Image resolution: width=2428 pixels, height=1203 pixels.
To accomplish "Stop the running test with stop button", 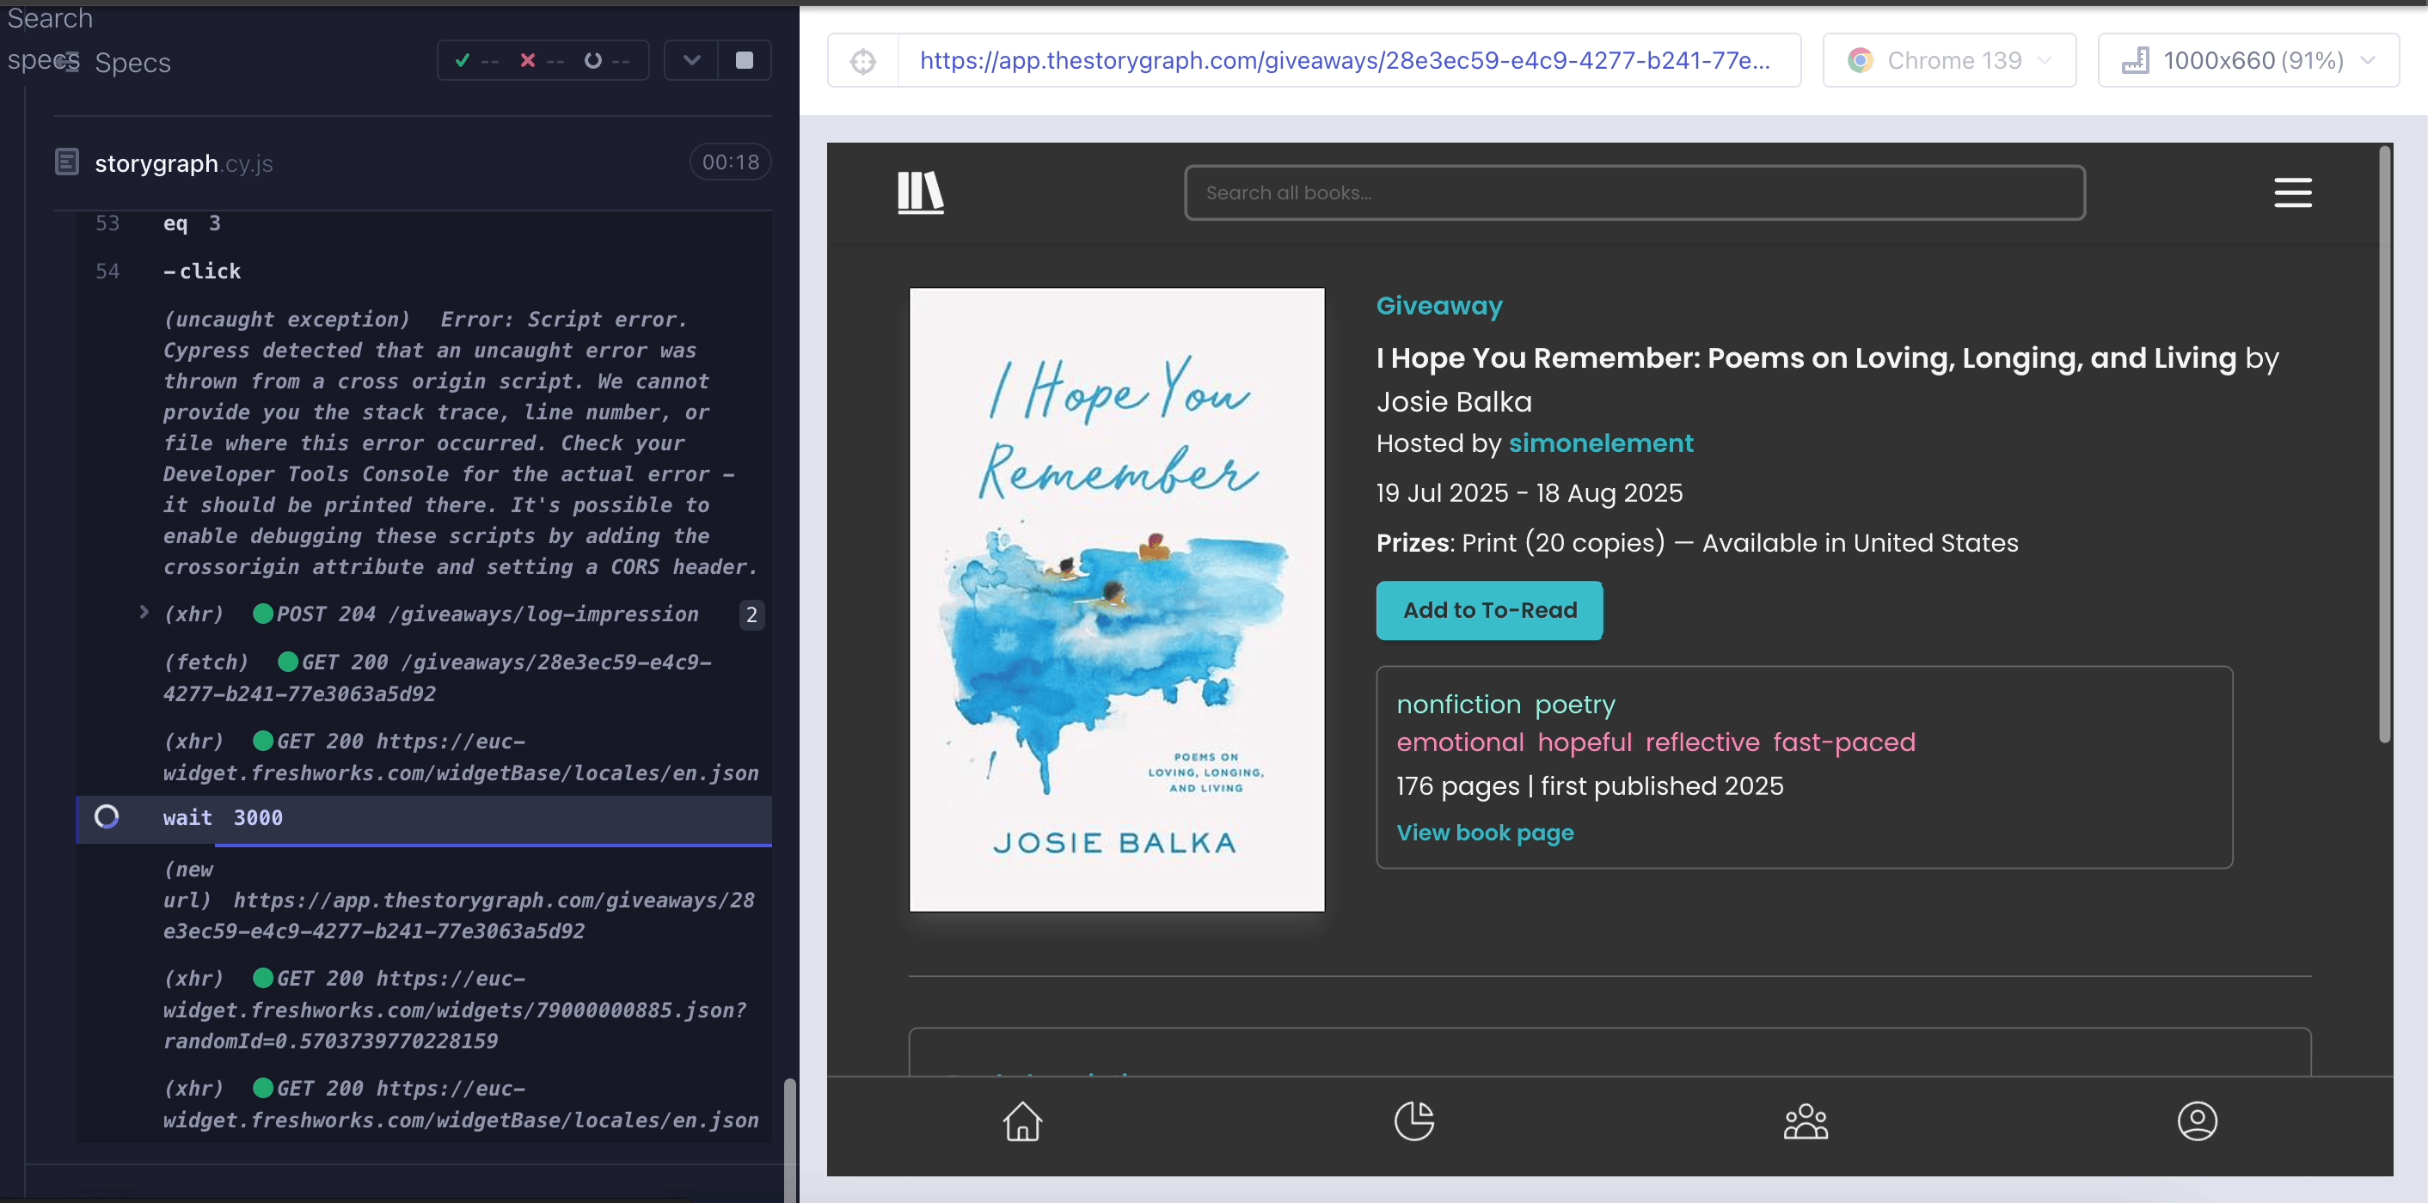I will coord(744,60).
